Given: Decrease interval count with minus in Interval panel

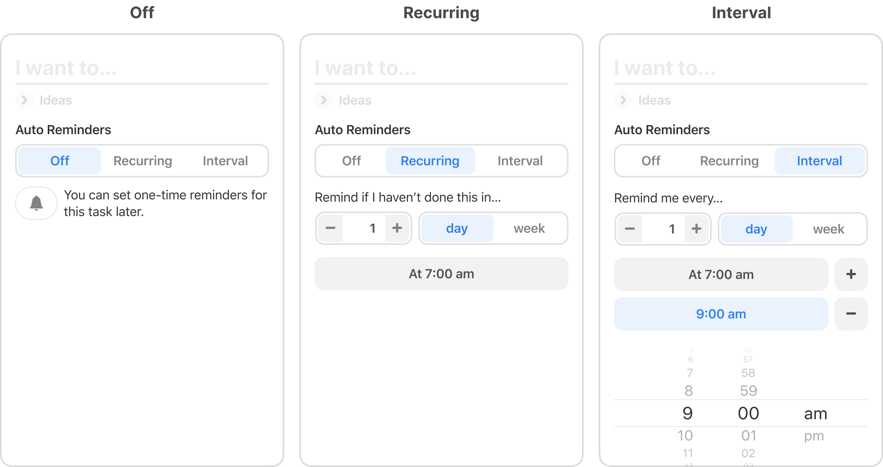Looking at the screenshot, I should 630,229.
